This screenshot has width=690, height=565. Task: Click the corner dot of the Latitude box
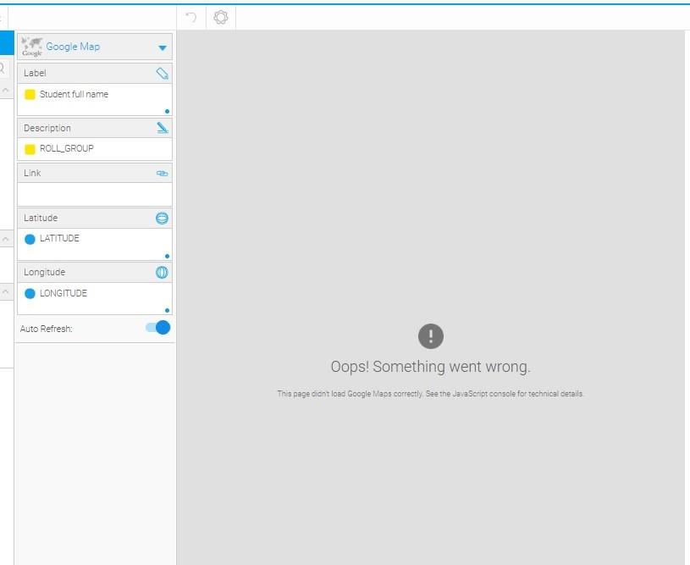[168, 257]
